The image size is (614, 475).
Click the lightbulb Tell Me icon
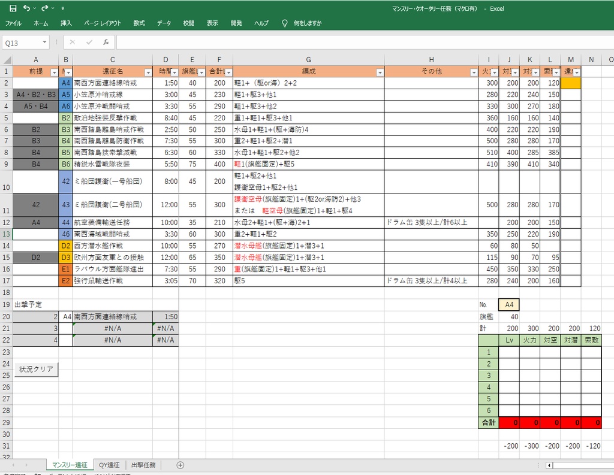[285, 23]
